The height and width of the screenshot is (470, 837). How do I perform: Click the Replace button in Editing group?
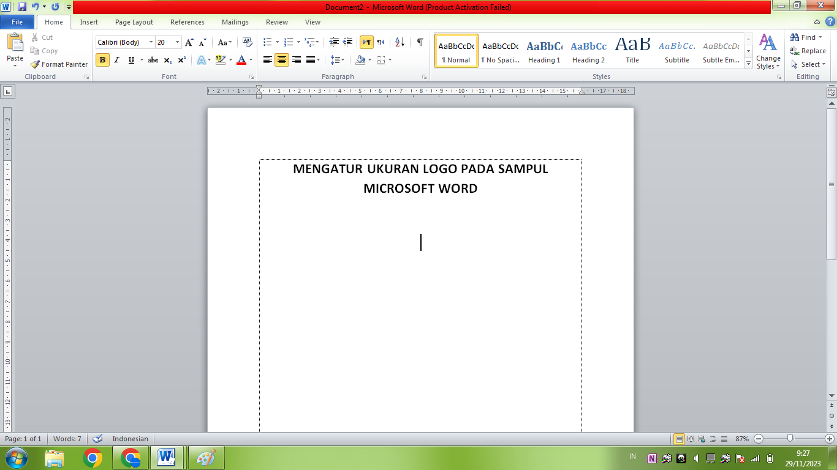click(809, 51)
